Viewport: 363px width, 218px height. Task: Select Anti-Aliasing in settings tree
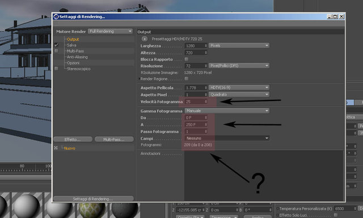(77, 57)
